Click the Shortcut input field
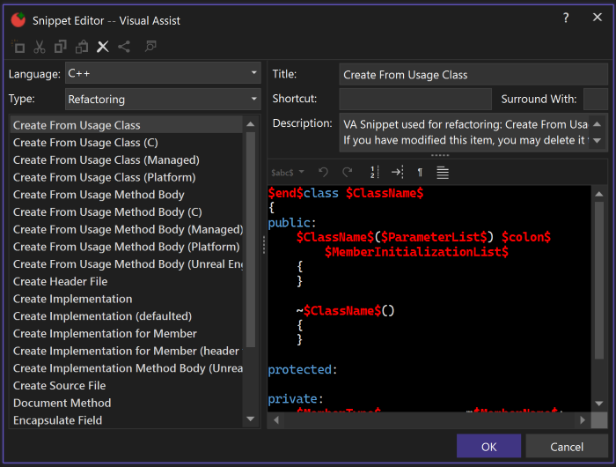Viewport: 616px width, 467px height. pyautogui.click(x=415, y=100)
